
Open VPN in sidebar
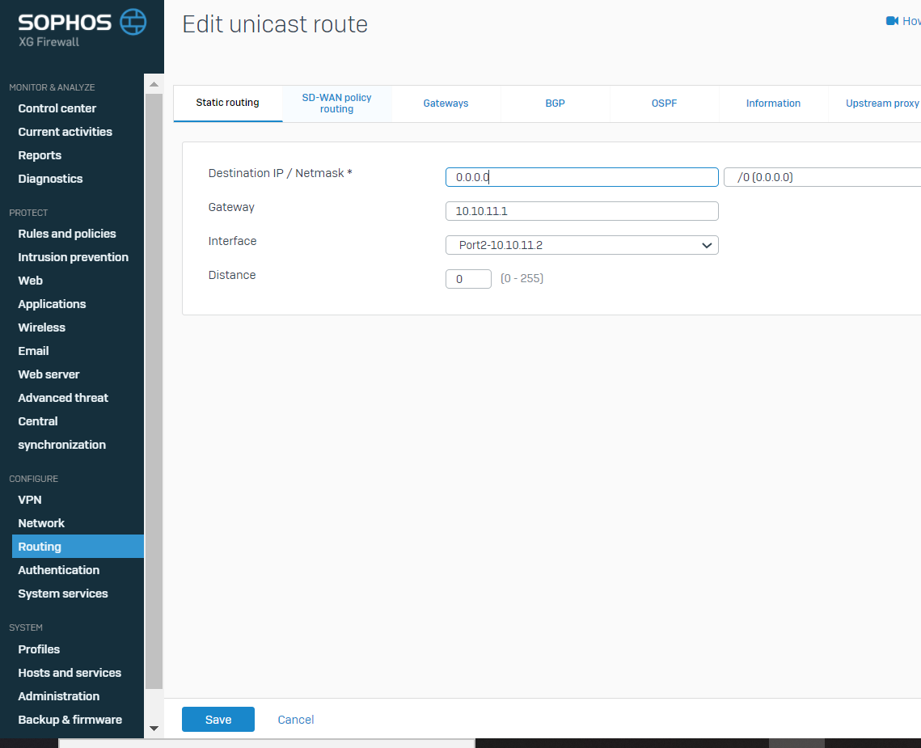[x=29, y=500]
